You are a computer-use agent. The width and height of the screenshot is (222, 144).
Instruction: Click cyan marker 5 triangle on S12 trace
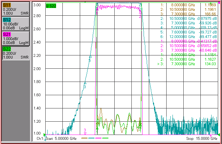tap(90, 56)
